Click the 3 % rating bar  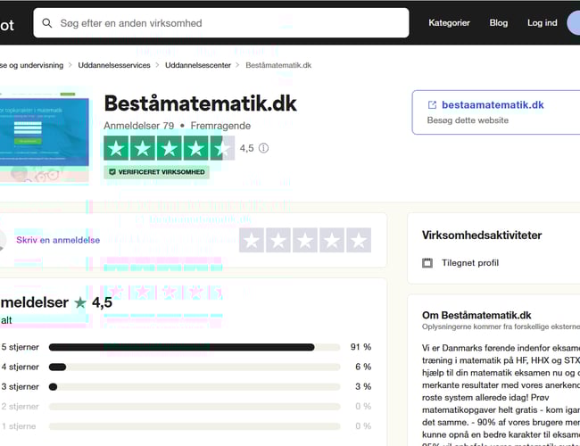195,387
